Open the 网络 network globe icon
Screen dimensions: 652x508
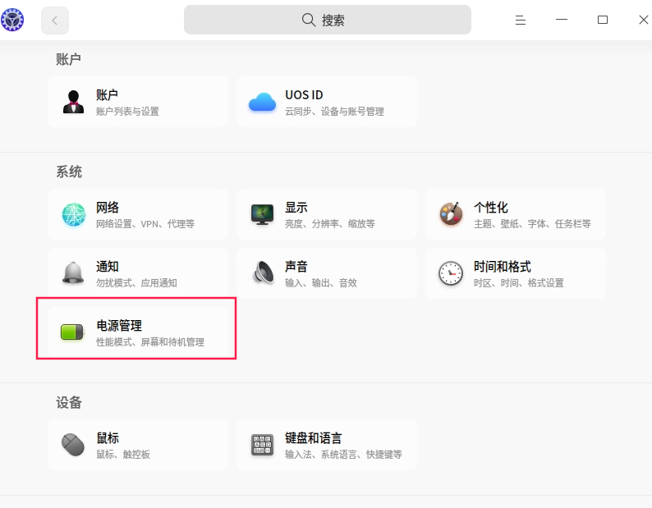[x=74, y=214]
